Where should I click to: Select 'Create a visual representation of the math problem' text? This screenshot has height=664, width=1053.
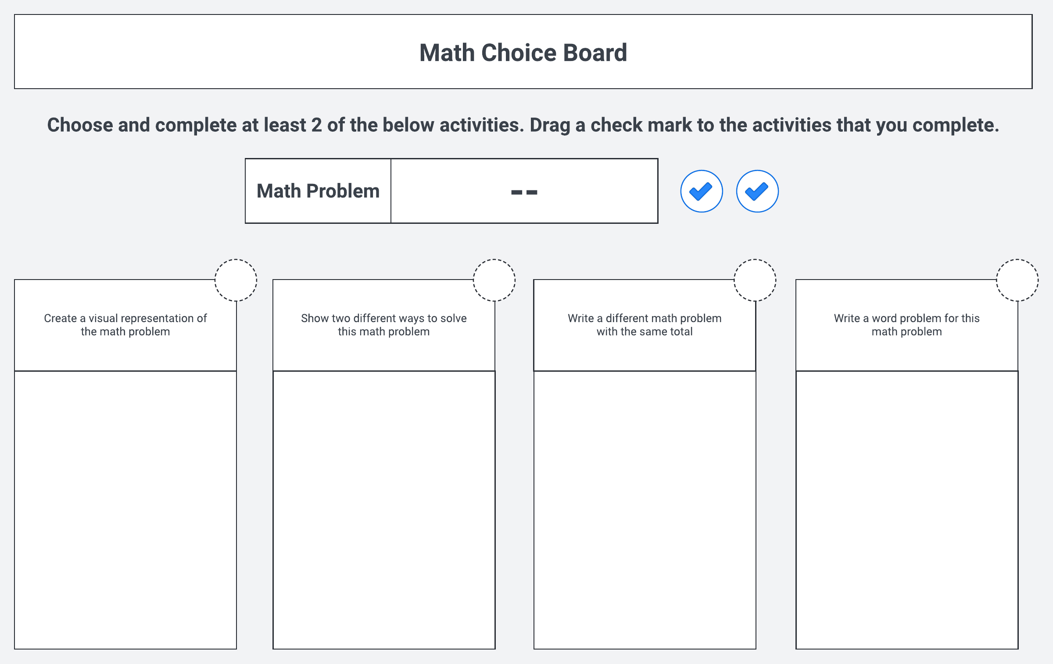pyautogui.click(x=125, y=325)
